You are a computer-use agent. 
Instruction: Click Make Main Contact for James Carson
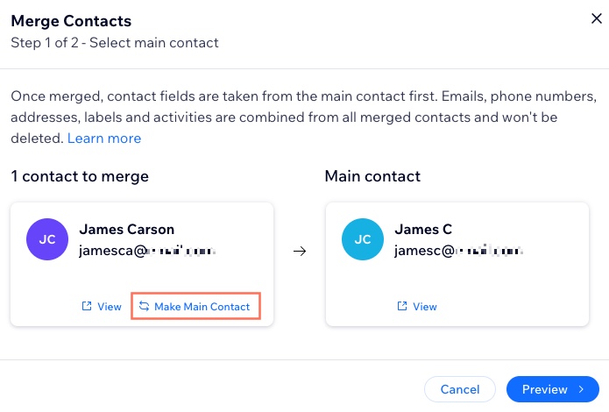coord(195,306)
